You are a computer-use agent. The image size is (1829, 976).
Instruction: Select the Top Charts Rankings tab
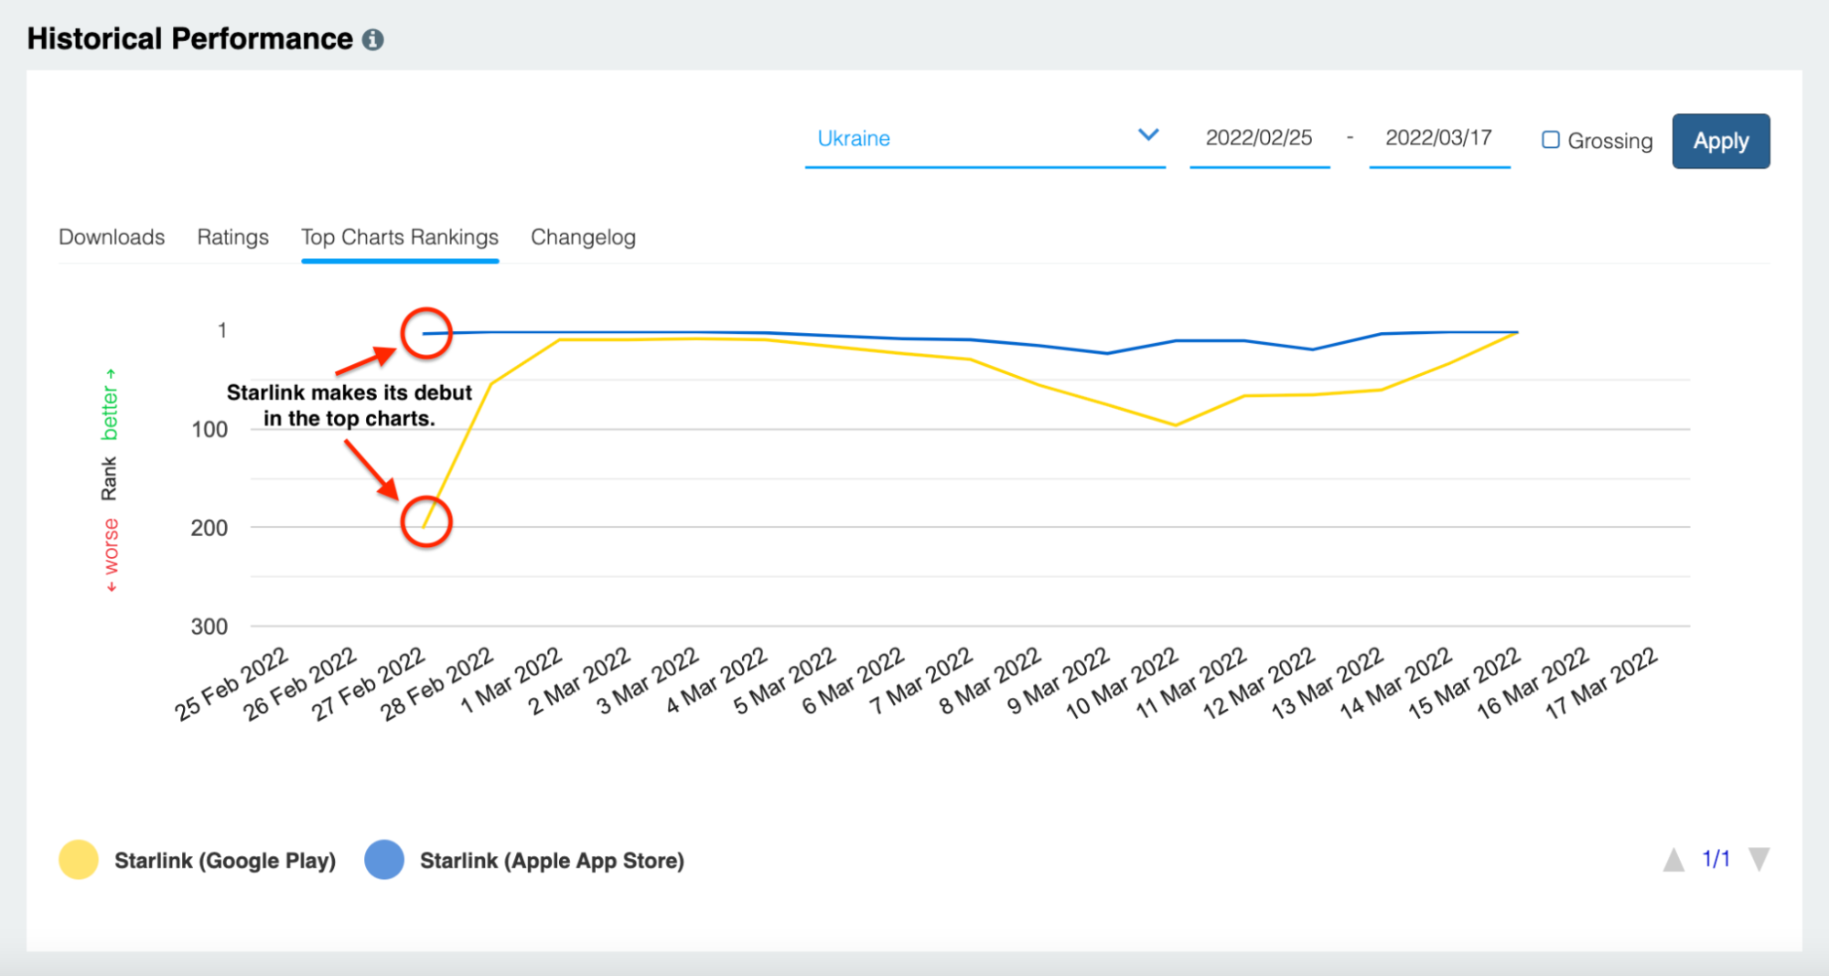[x=400, y=237]
